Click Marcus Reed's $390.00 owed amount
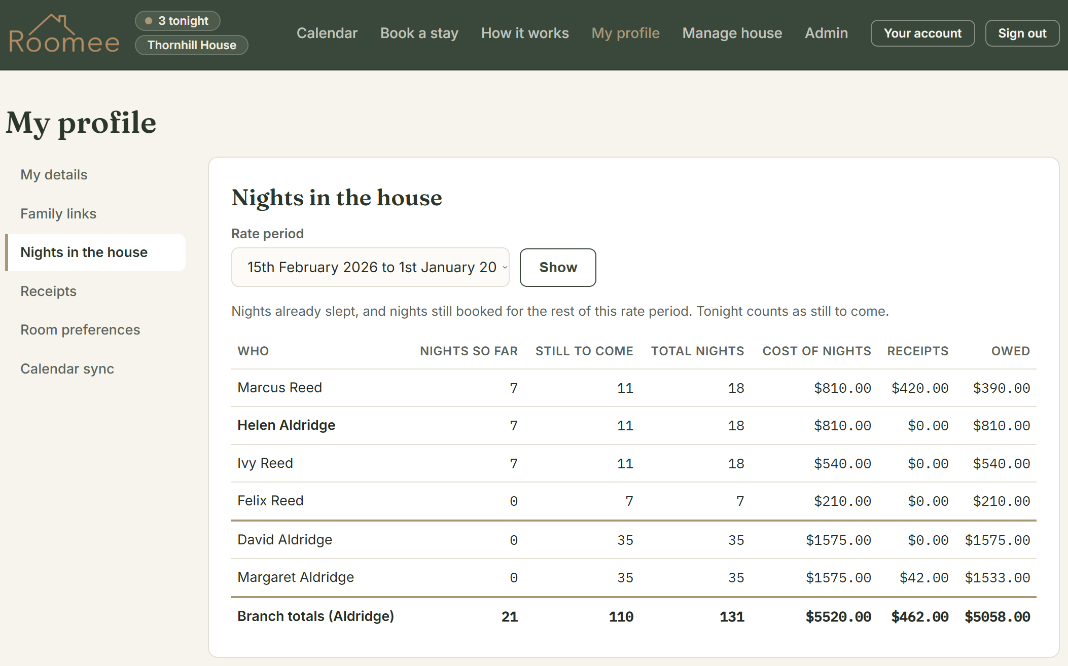Screen dimensions: 1068x666 (x=1002, y=388)
